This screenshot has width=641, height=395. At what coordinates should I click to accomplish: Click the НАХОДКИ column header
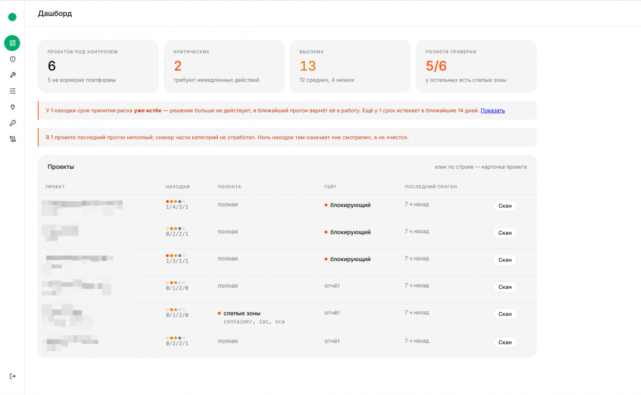tap(178, 187)
